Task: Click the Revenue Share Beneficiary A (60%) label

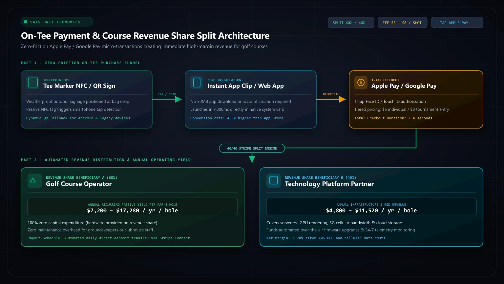Action: 81,177
